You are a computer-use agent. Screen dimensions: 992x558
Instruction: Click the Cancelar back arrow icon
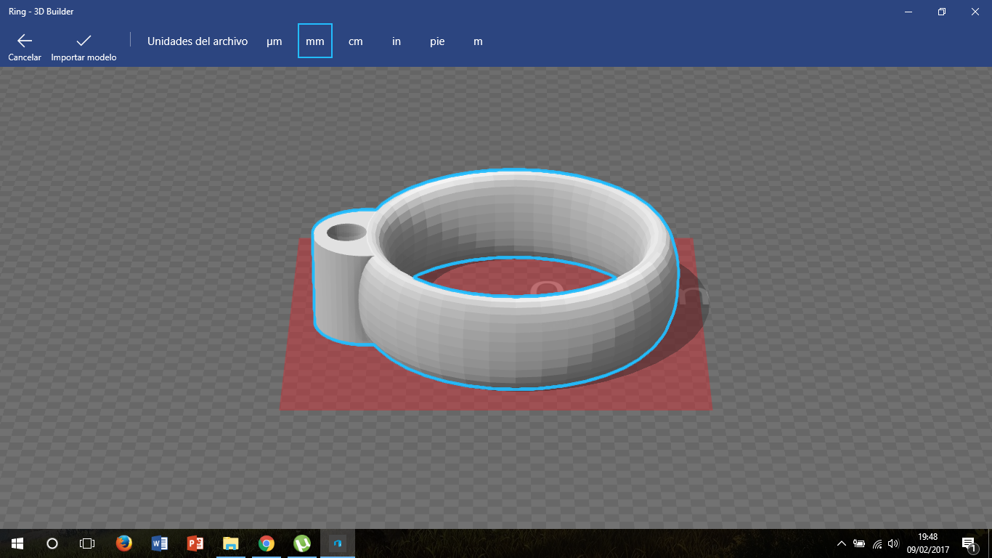pos(25,41)
